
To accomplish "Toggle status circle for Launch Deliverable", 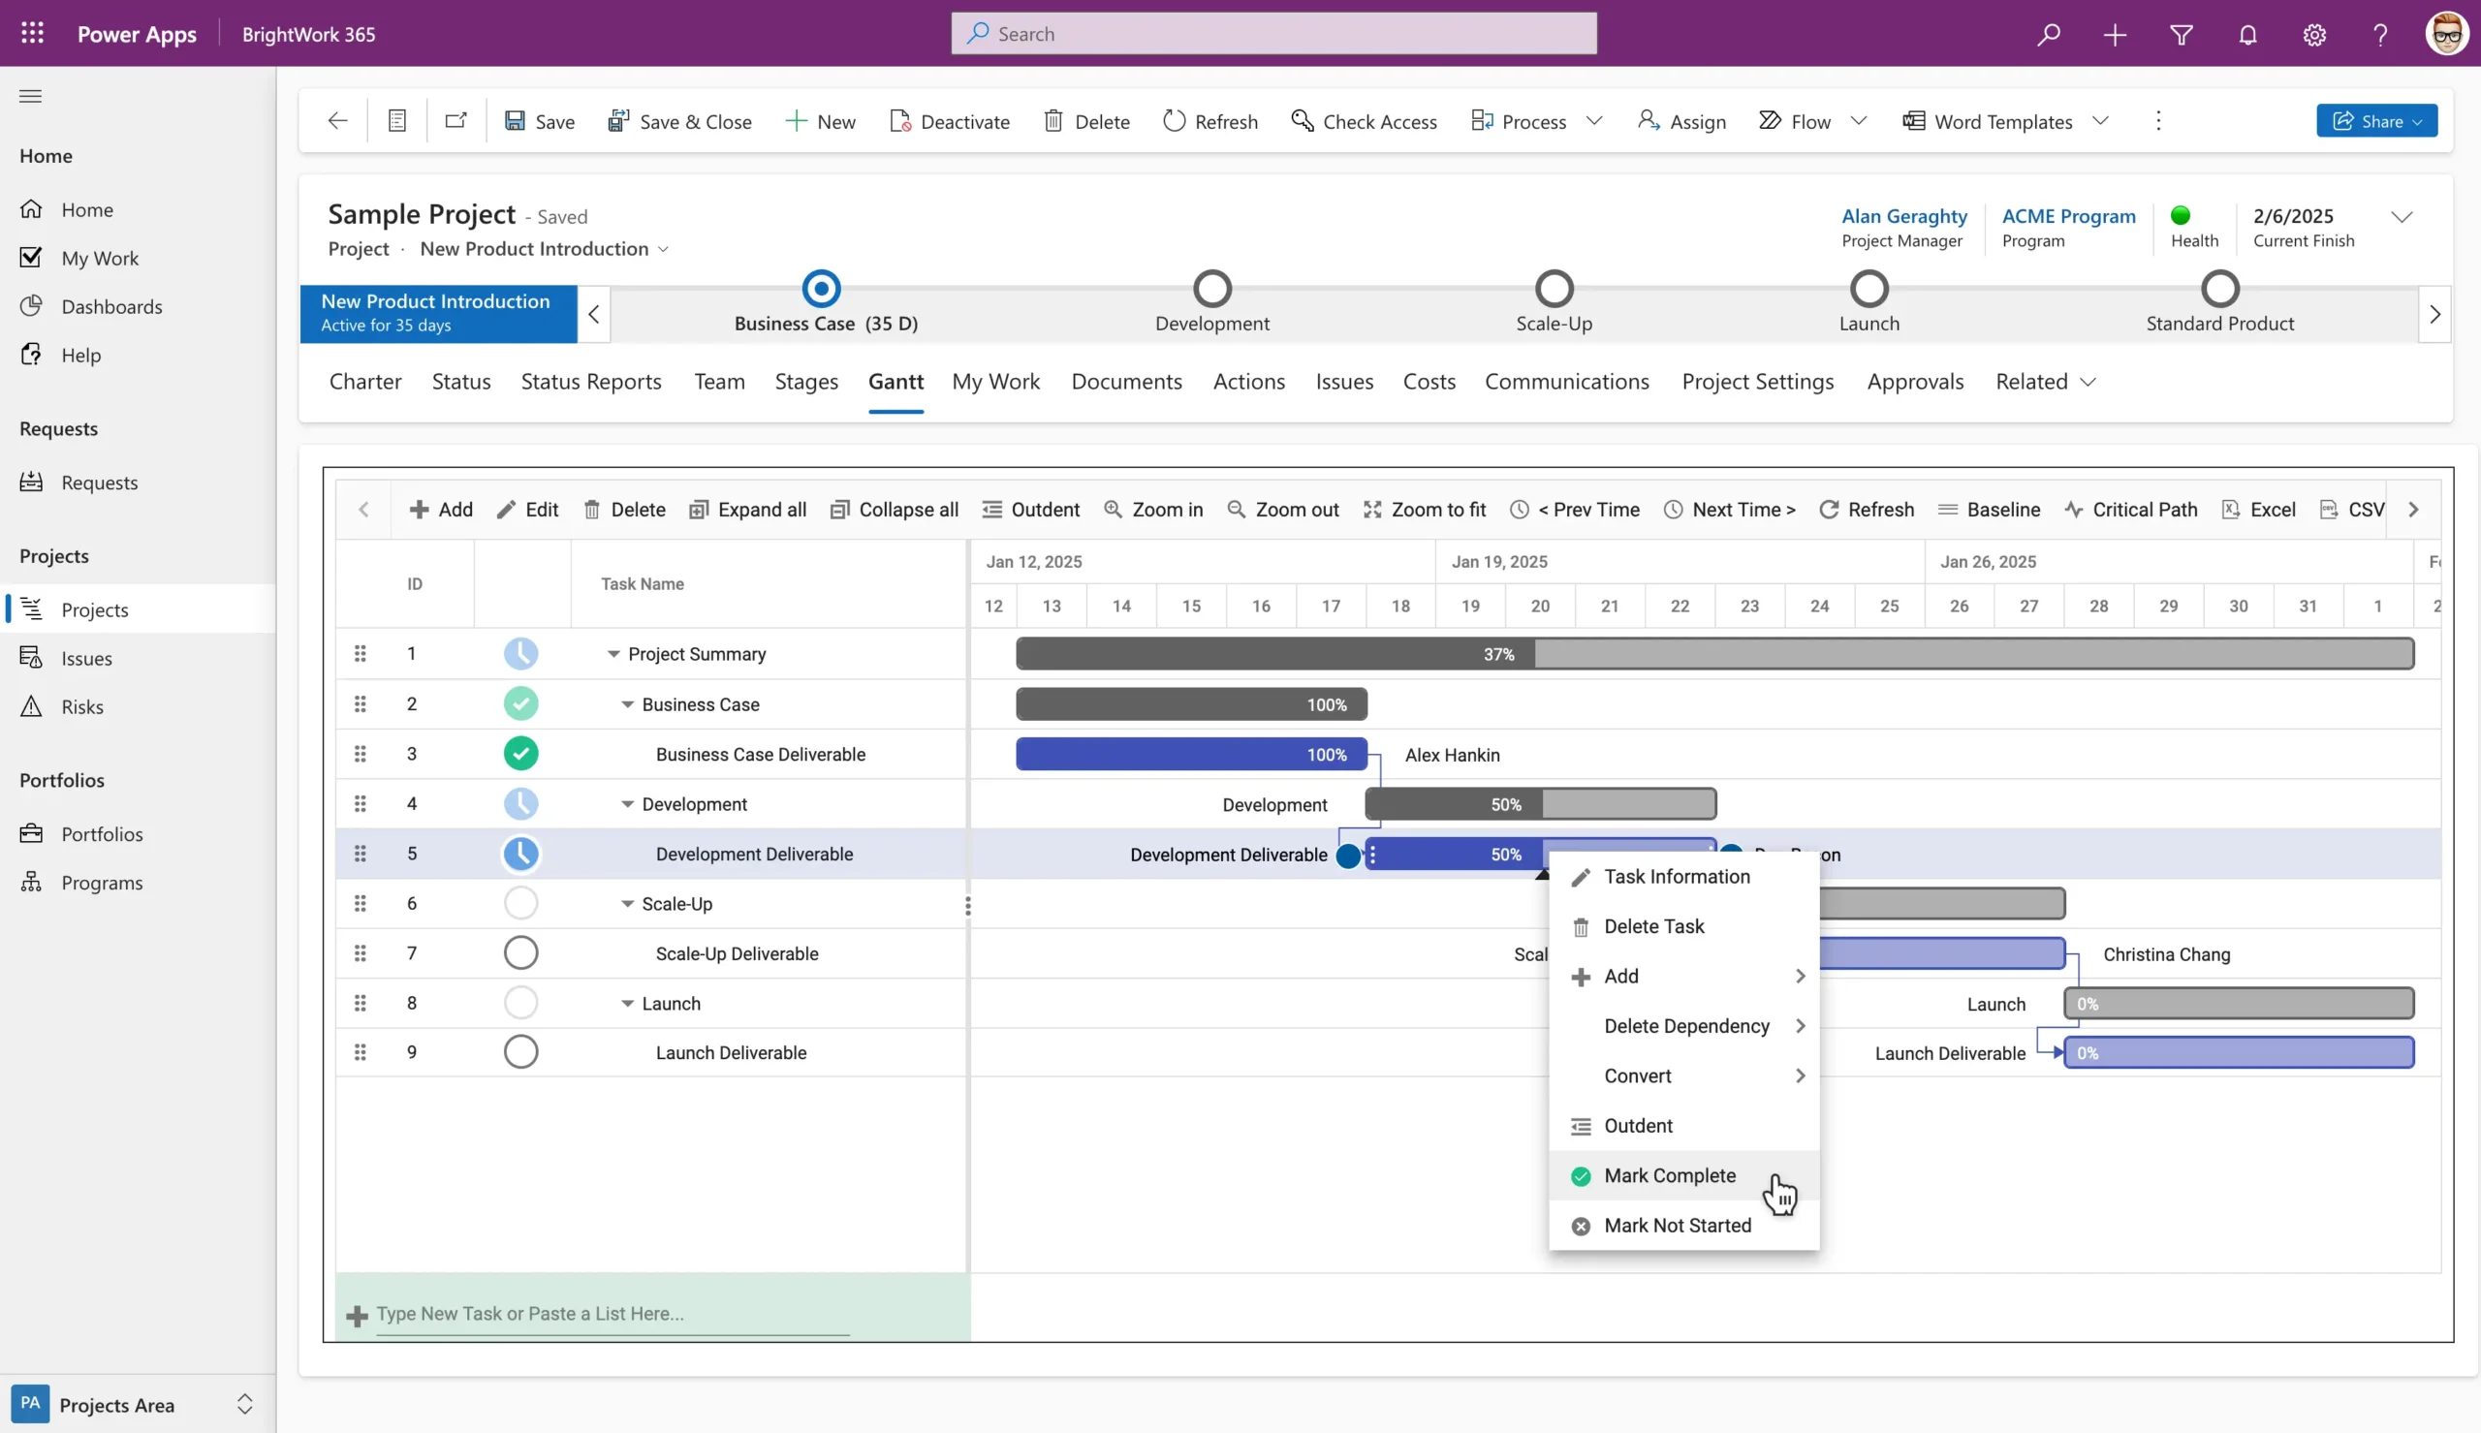I will (520, 1051).
